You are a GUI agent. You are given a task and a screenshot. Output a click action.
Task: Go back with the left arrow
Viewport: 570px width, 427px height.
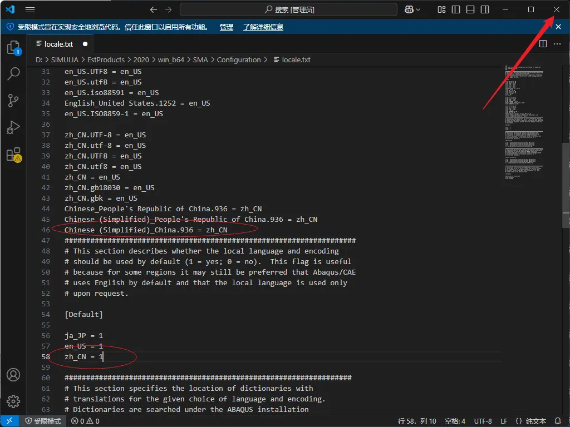(x=154, y=10)
